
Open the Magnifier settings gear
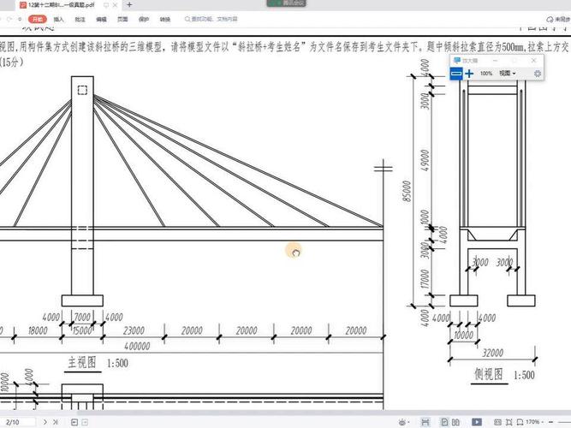[x=537, y=74]
